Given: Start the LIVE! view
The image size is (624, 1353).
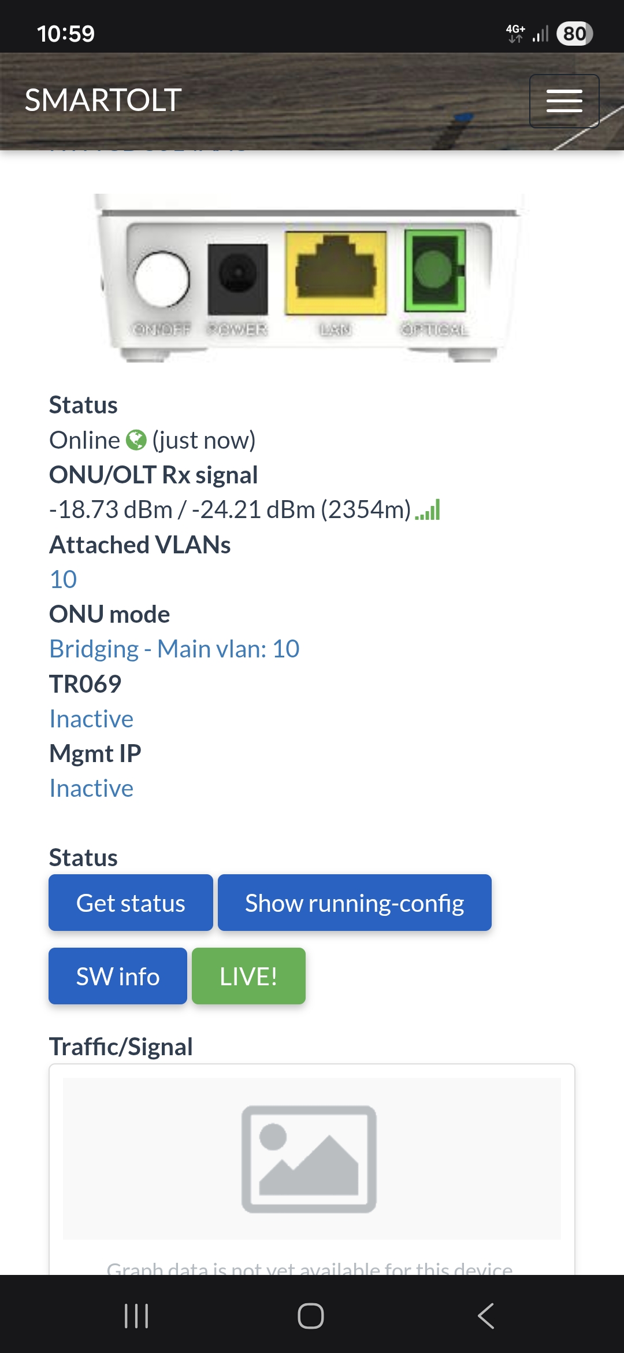Looking at the screenshot, I should (248, 977).
